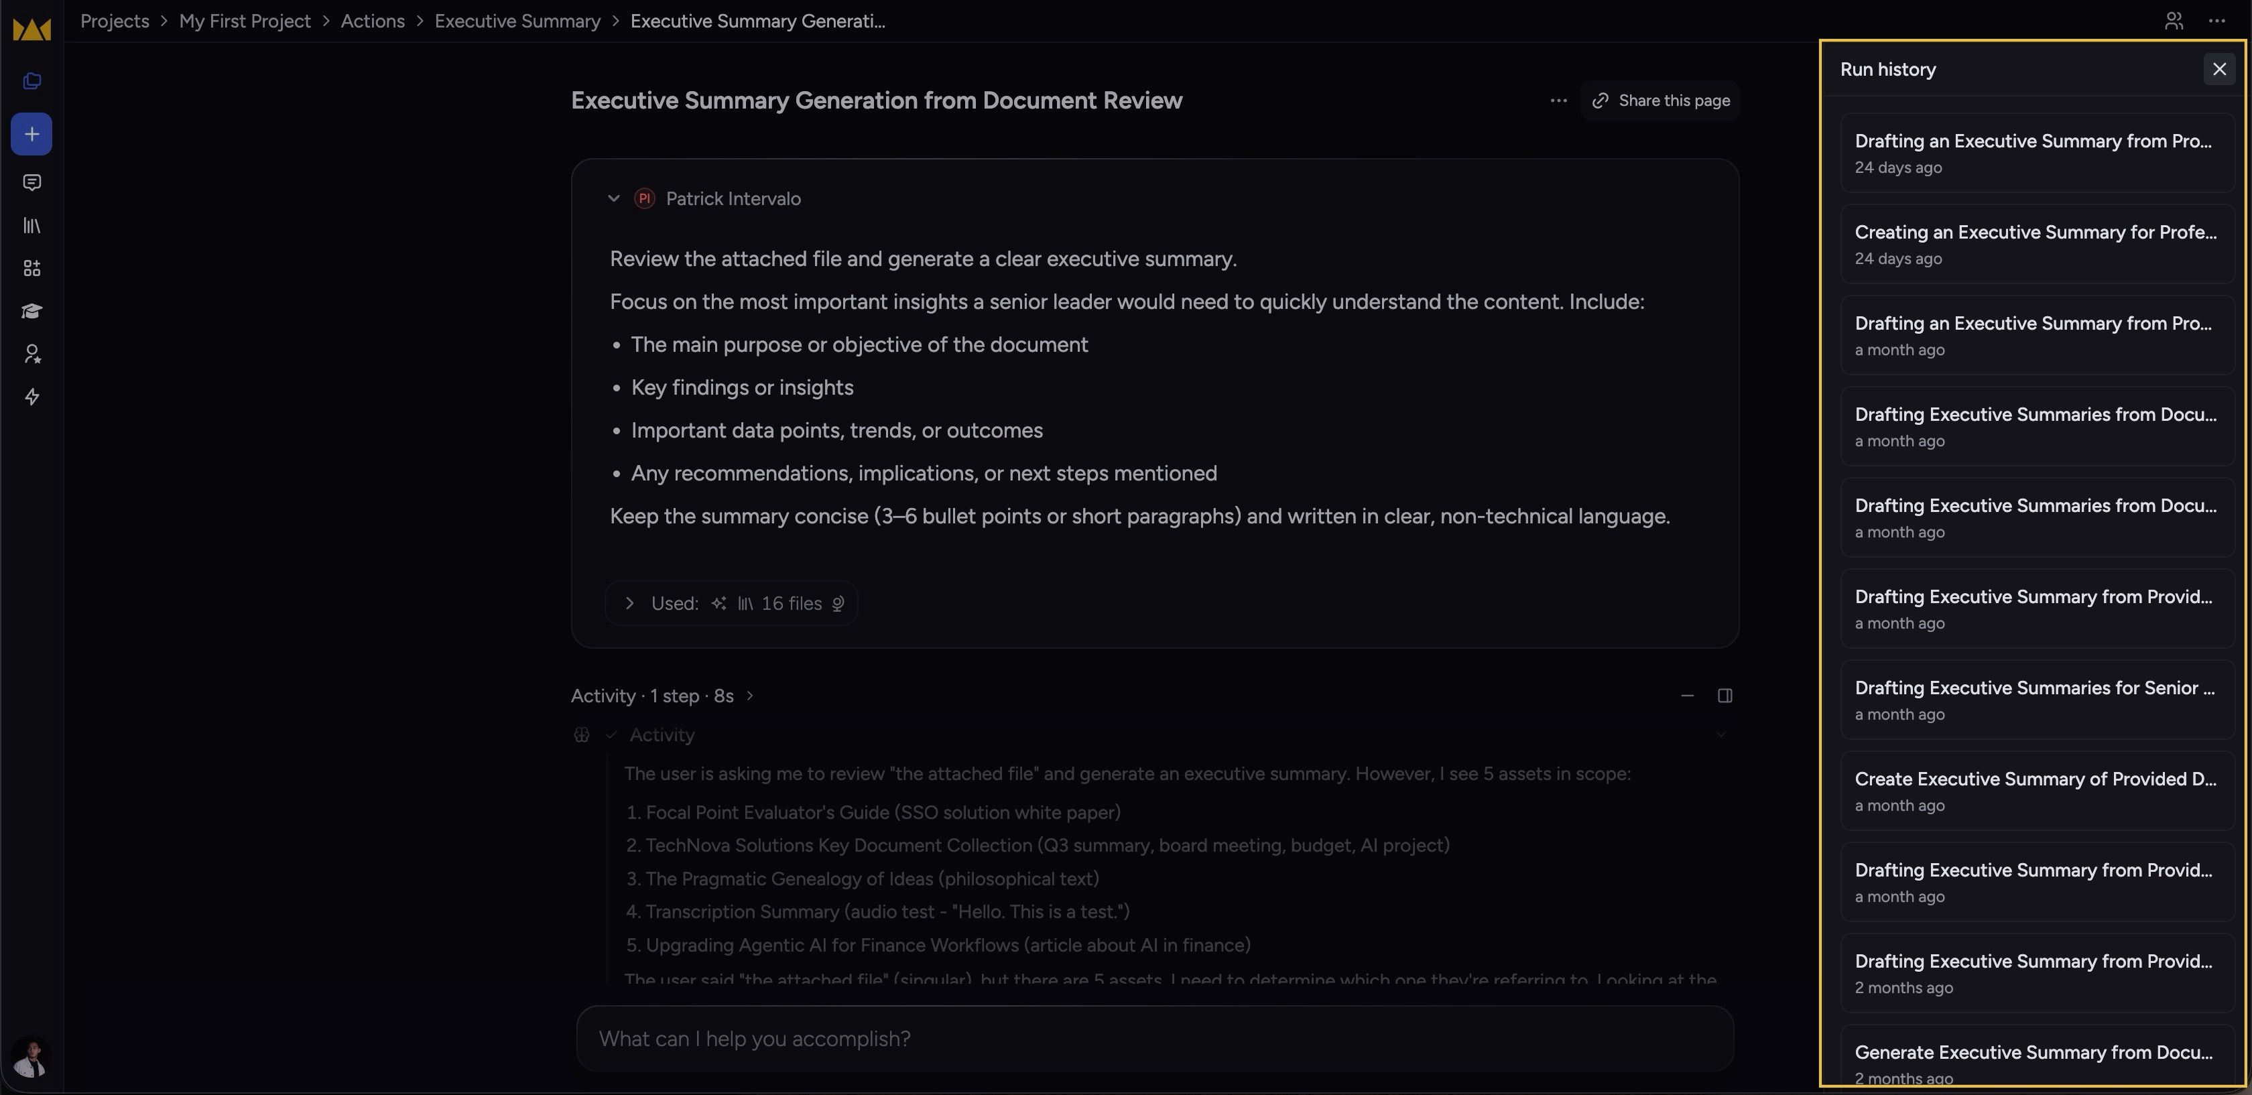This screenshot has height=1095, width=2252.
Task: Open the library sidebar icon
Action: pos(32,225)
